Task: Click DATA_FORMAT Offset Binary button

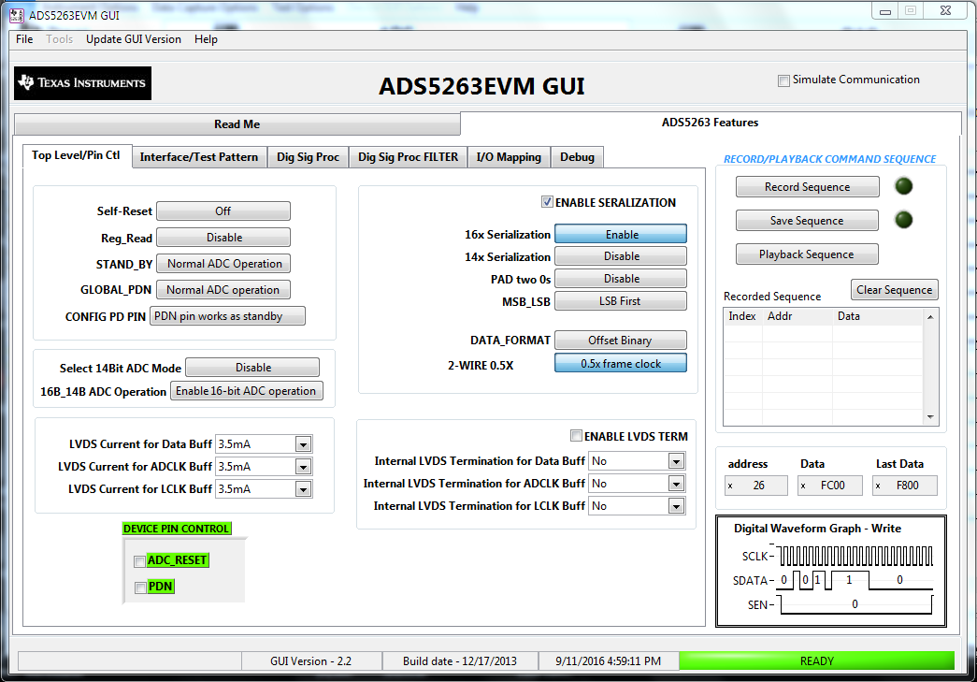Action: (621, 341)
